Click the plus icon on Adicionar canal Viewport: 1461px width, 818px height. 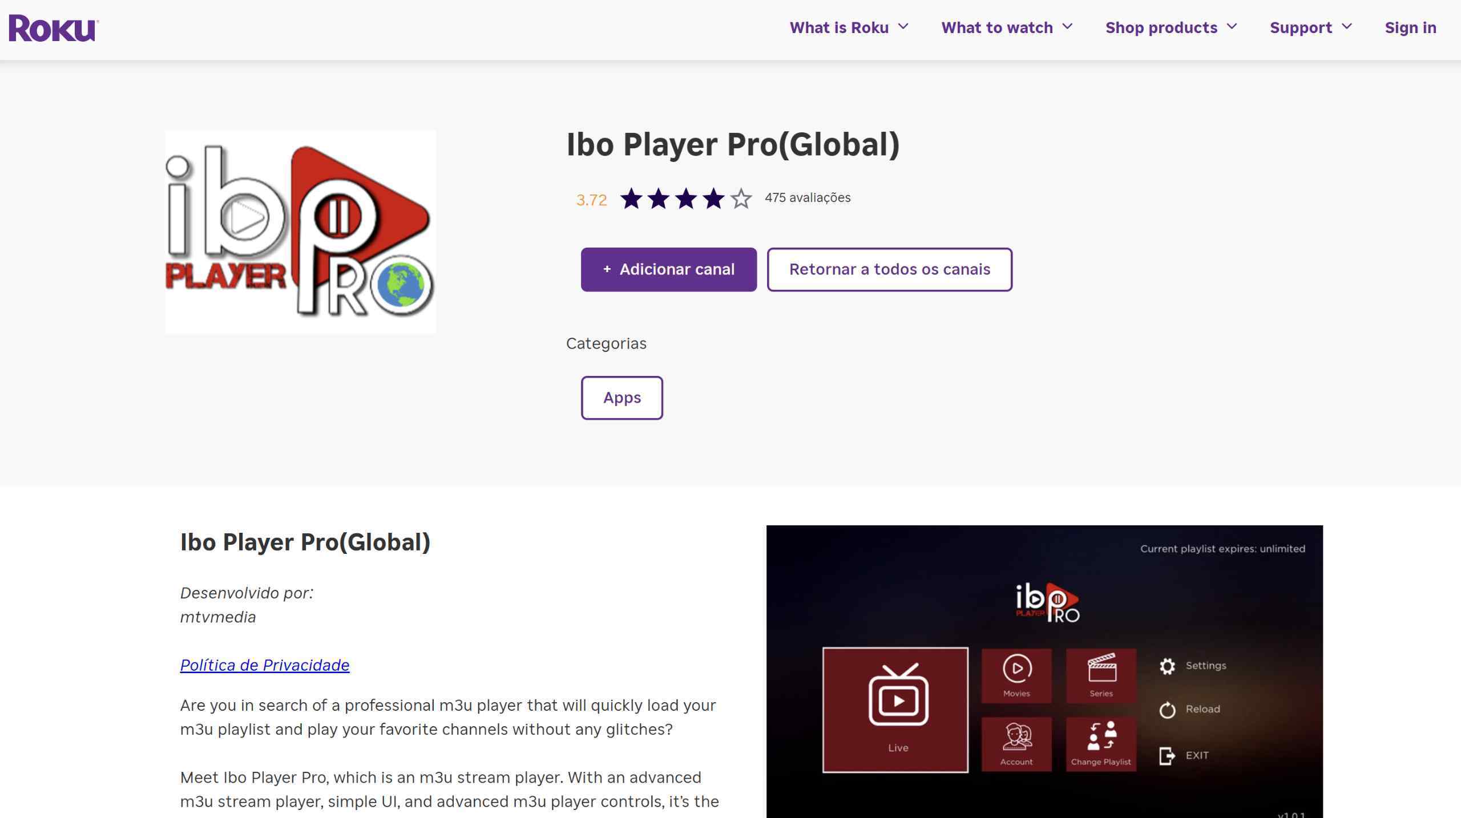607,269
